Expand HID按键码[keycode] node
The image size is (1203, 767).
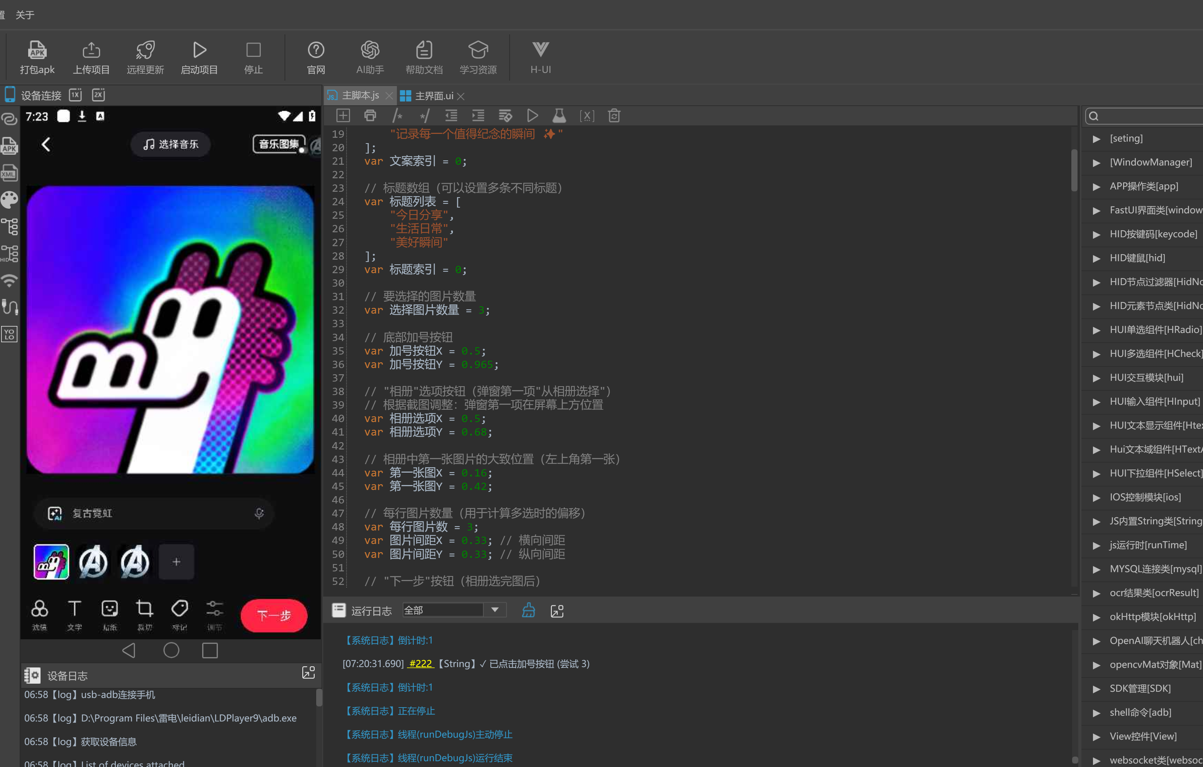(1096, 235)
